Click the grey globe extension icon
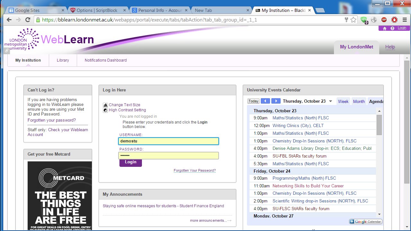Screen dimensions: 411x231 tap(374, 20)
